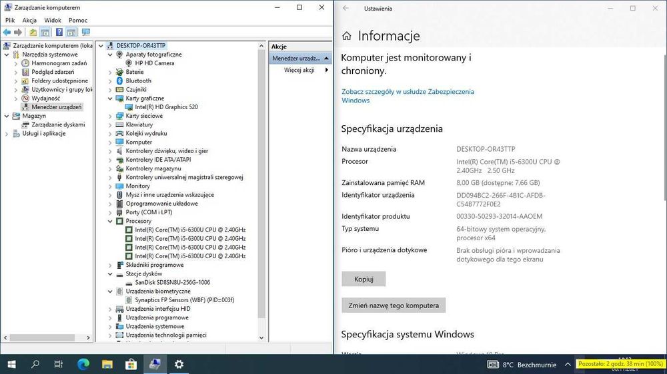
Task: Click Menedżer urządzeń header in Akcje pane
Action: 300,58
